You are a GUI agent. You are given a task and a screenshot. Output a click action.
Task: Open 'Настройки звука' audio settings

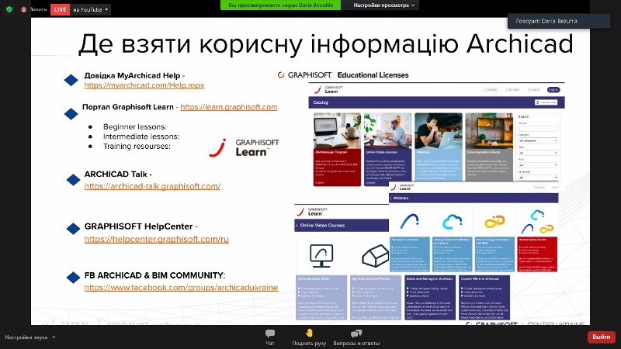(x=26, y=337)
